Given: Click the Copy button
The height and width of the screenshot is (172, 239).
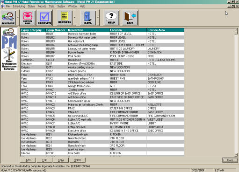Looking at the screenshot, I should tap(61, 160).
